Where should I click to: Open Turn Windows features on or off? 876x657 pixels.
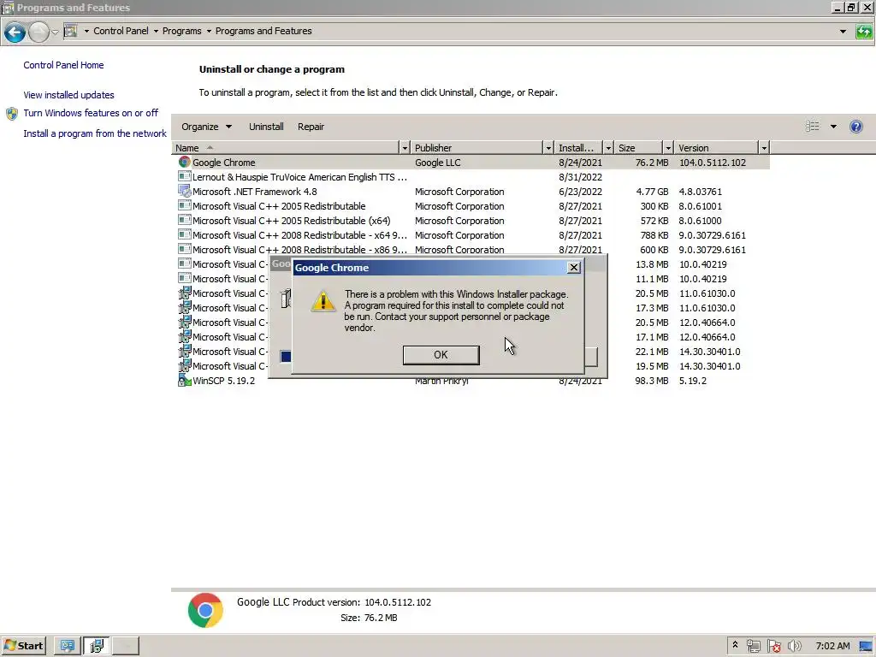(91, 113)
